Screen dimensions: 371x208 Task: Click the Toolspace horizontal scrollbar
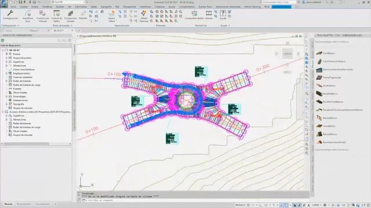[36, 144]
